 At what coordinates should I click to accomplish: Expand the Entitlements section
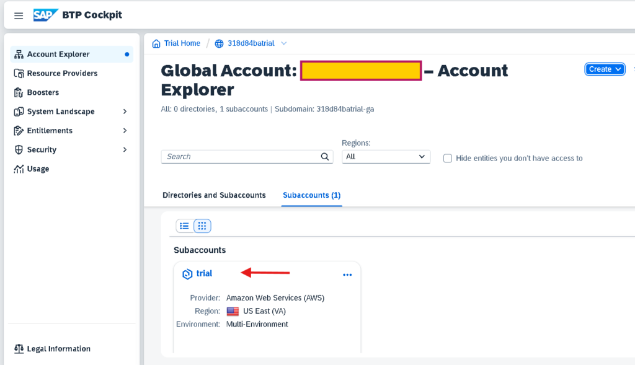(125, 131)
